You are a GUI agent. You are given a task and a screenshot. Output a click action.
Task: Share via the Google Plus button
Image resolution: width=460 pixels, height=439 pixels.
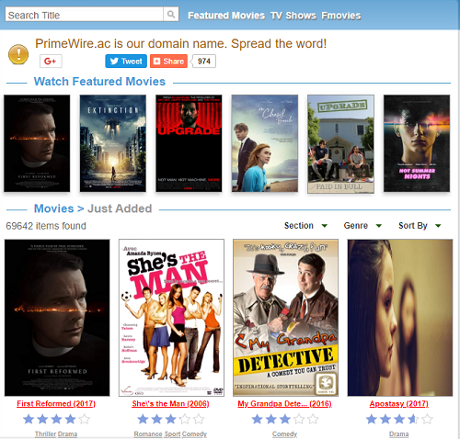[51, 62]
